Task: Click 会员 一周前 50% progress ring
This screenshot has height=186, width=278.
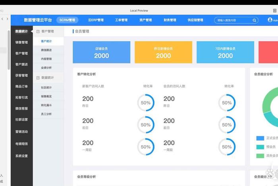Action: (x=227, y=147)
